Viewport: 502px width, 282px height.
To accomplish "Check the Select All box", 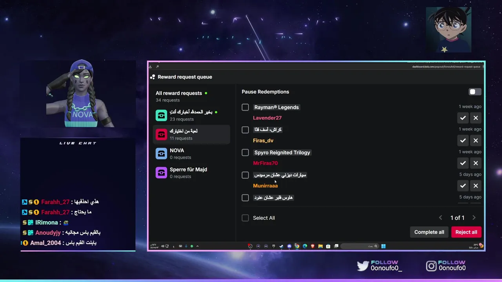I will [245, 218].
